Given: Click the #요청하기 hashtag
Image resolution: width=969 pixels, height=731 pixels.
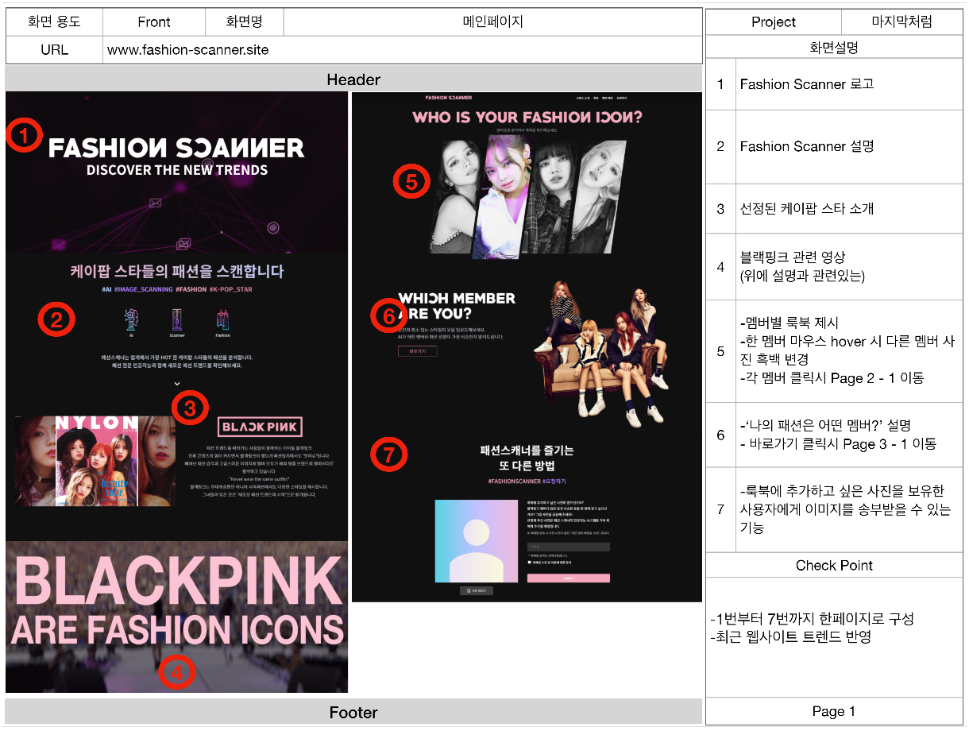Looking at the screenshot, I should pyautogui.click(x=556, y=482).
